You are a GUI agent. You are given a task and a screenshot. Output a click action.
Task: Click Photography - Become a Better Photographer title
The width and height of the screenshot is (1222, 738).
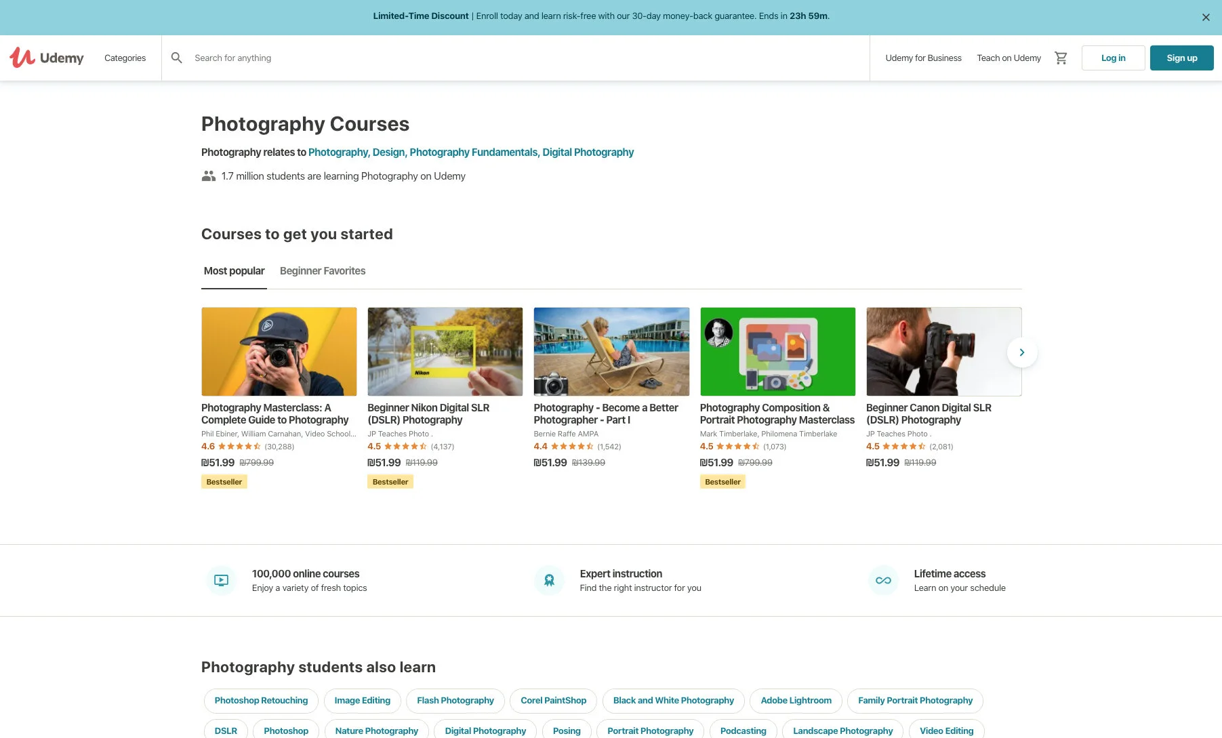pos(605,413)
